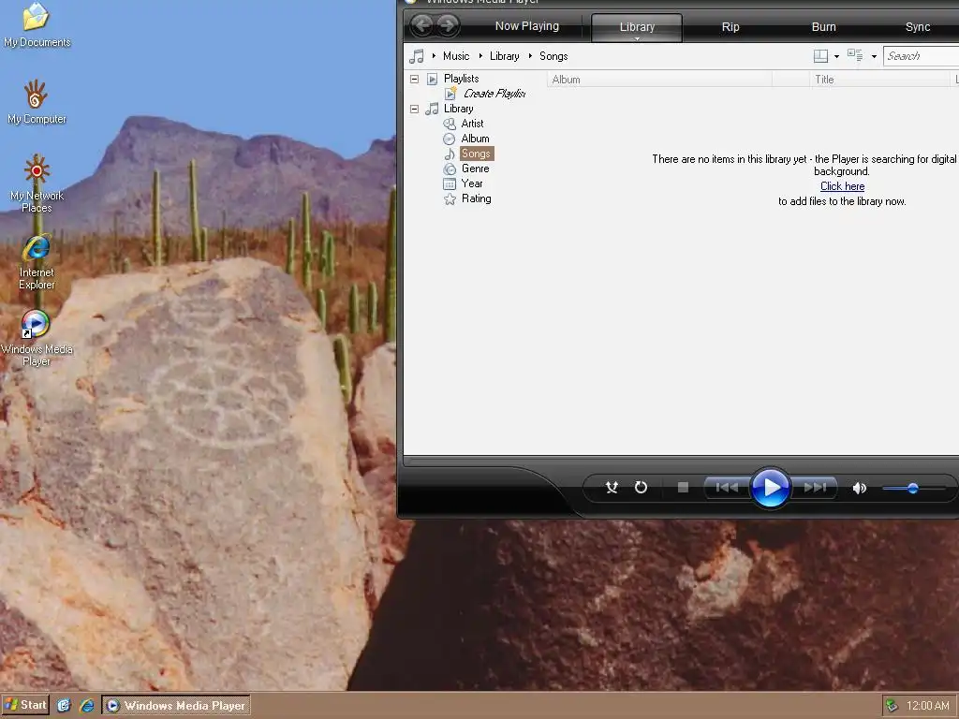Open View options dropdown arrow
The width and height of the screenshot is (959, 719).
point(874,56)
